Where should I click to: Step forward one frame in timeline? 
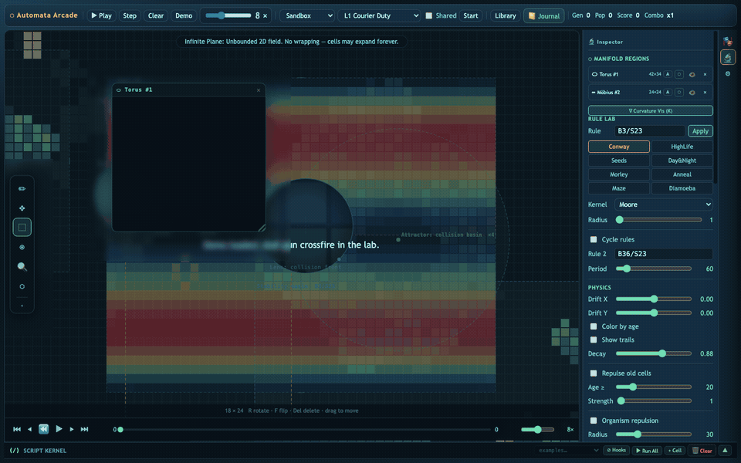(71, 429)
